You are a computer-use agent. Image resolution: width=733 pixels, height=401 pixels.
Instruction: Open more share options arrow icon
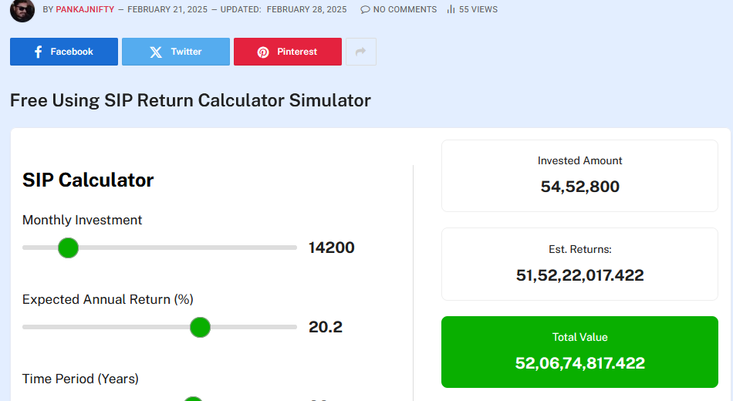click(360, 52)
